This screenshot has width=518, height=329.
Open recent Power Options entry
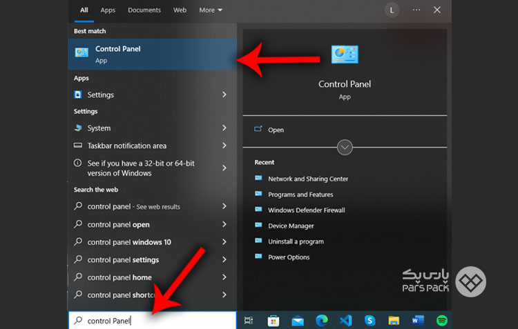pos(289,257)
